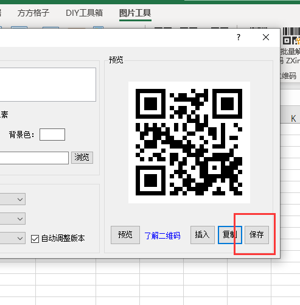Screen dimensions: 300x305
Task: Close the QR code dialog
Action: tap(266, 37)
